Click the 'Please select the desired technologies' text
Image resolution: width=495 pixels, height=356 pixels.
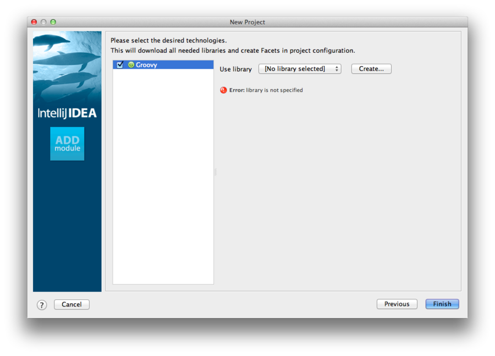[x=169, y=40]
